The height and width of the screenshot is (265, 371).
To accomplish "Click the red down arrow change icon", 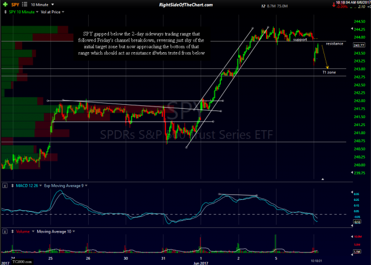I will coord(334,5).
